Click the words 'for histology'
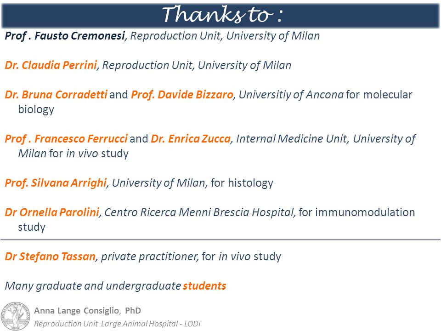The width and height of the screenshot is (441, 331). (x=242, y=183)
